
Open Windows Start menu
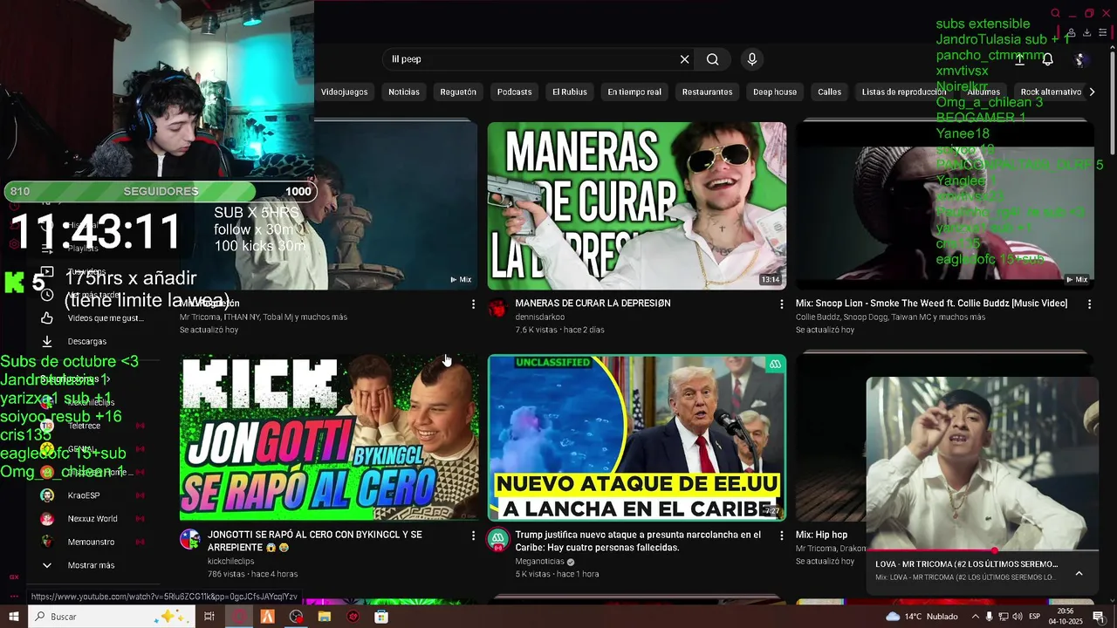tap(13, 617)
